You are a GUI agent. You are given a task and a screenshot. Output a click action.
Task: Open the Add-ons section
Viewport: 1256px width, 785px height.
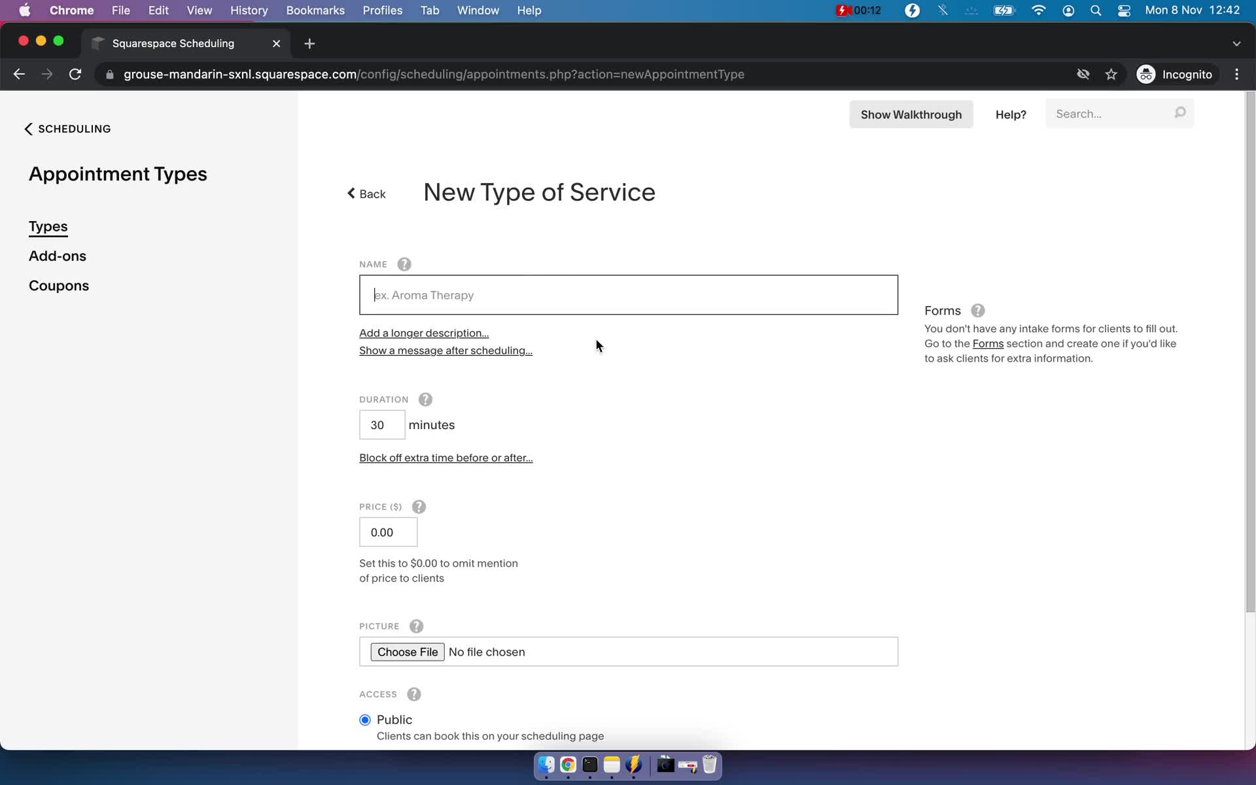pos(57,255)
